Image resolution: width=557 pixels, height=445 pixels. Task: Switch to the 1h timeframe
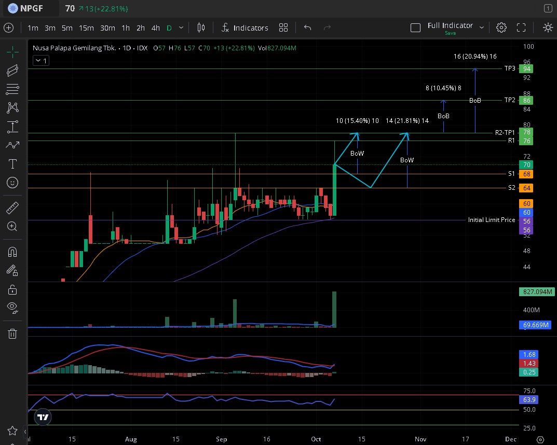[x=126, y=28]
